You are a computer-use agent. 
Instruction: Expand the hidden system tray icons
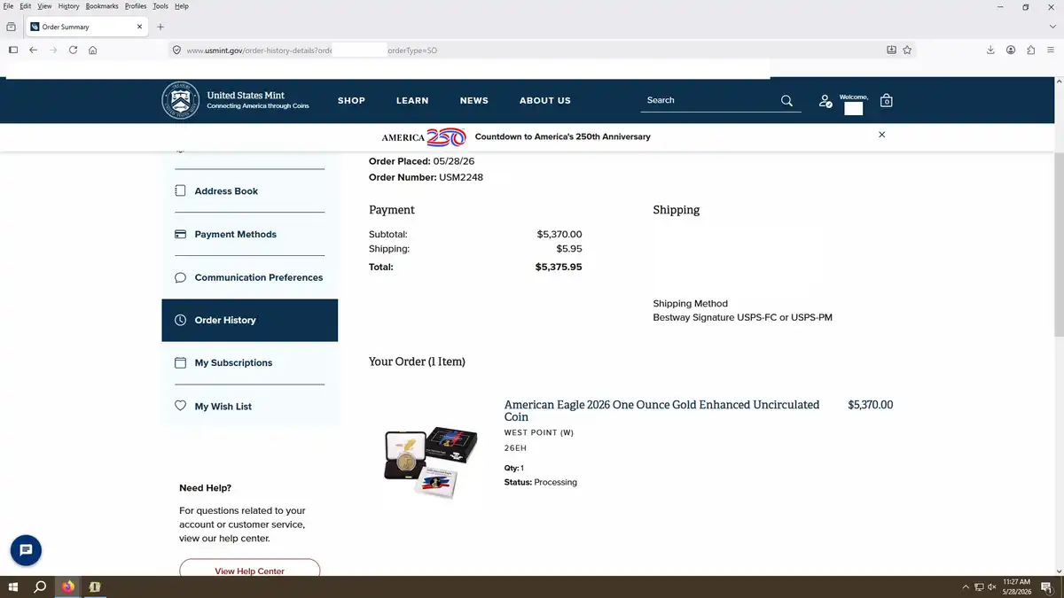click(966, 587)
